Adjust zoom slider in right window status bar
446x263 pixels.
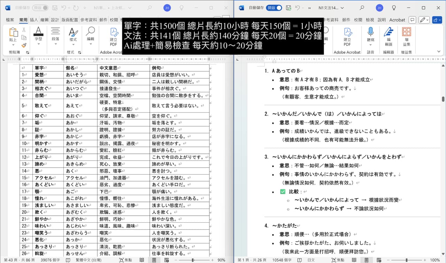(407, 260)
